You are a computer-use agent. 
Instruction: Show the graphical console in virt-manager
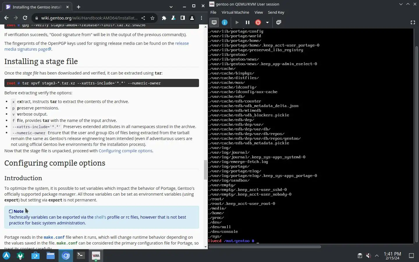pyautogui.click(x=214, y=22)
